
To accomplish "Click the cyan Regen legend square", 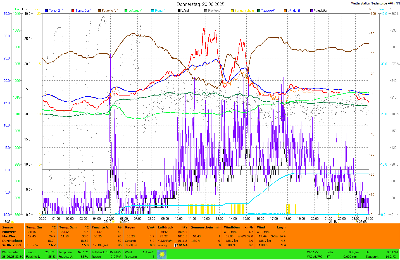I will [x=153, y=11].
